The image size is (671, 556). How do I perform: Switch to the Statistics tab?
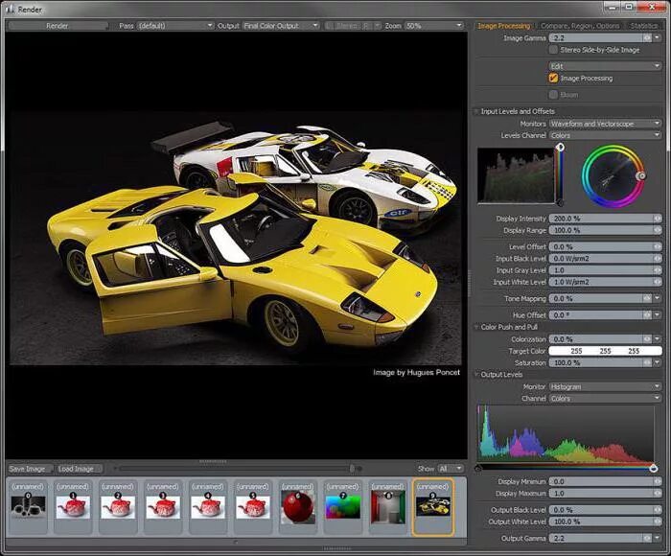pyautogui.click(x=644, y=26)
